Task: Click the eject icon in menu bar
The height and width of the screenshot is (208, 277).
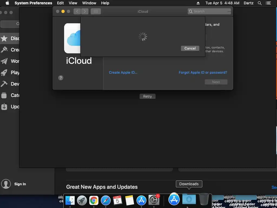Action: point(198,3)
